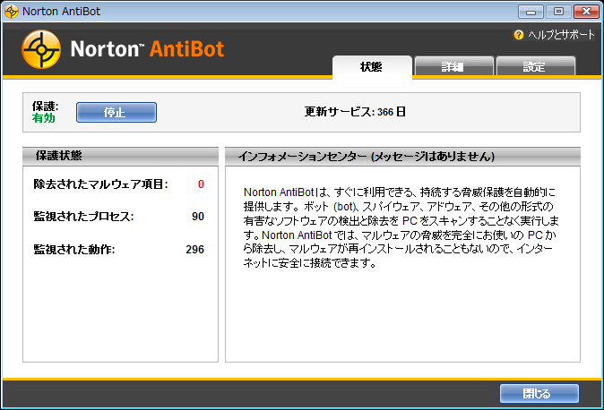Click the Norton AntiBot description paragraph
Image resolution: width=604 pixels, height=410 pixels.
(x=401, y=227)
